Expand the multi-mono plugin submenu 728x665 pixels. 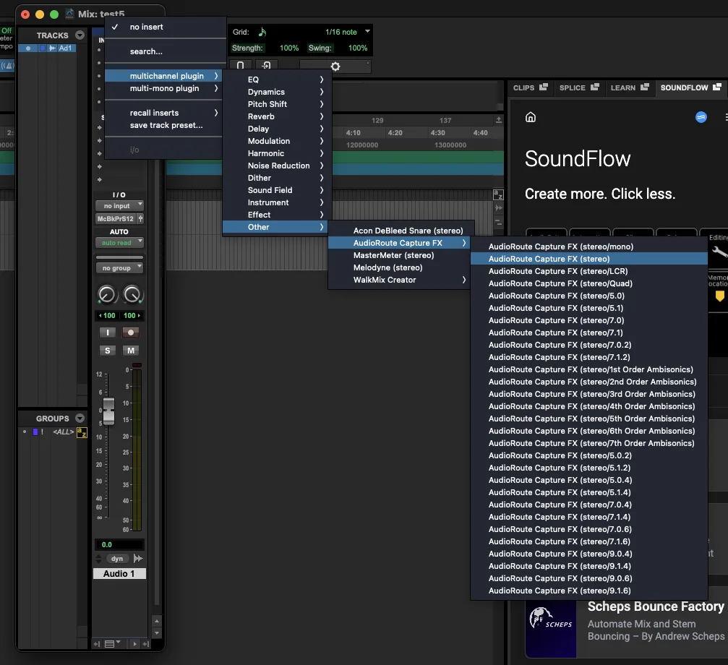click(x=163, y=88)
